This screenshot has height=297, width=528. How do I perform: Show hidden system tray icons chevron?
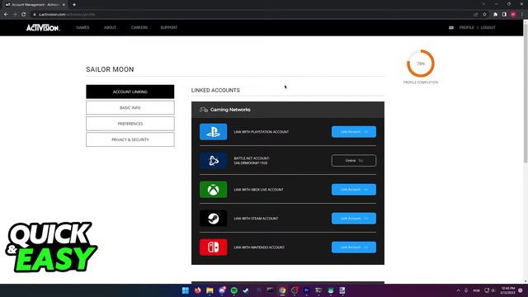[x=459, y=290]
